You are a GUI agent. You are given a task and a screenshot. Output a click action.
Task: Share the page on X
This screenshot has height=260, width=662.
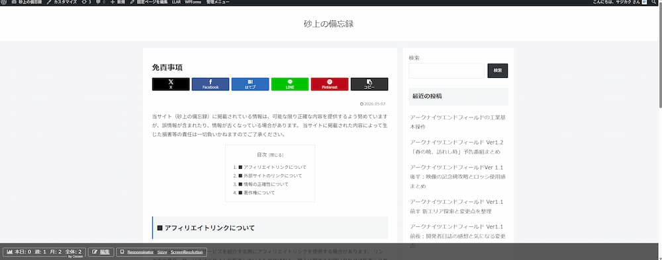pos(171,84)
